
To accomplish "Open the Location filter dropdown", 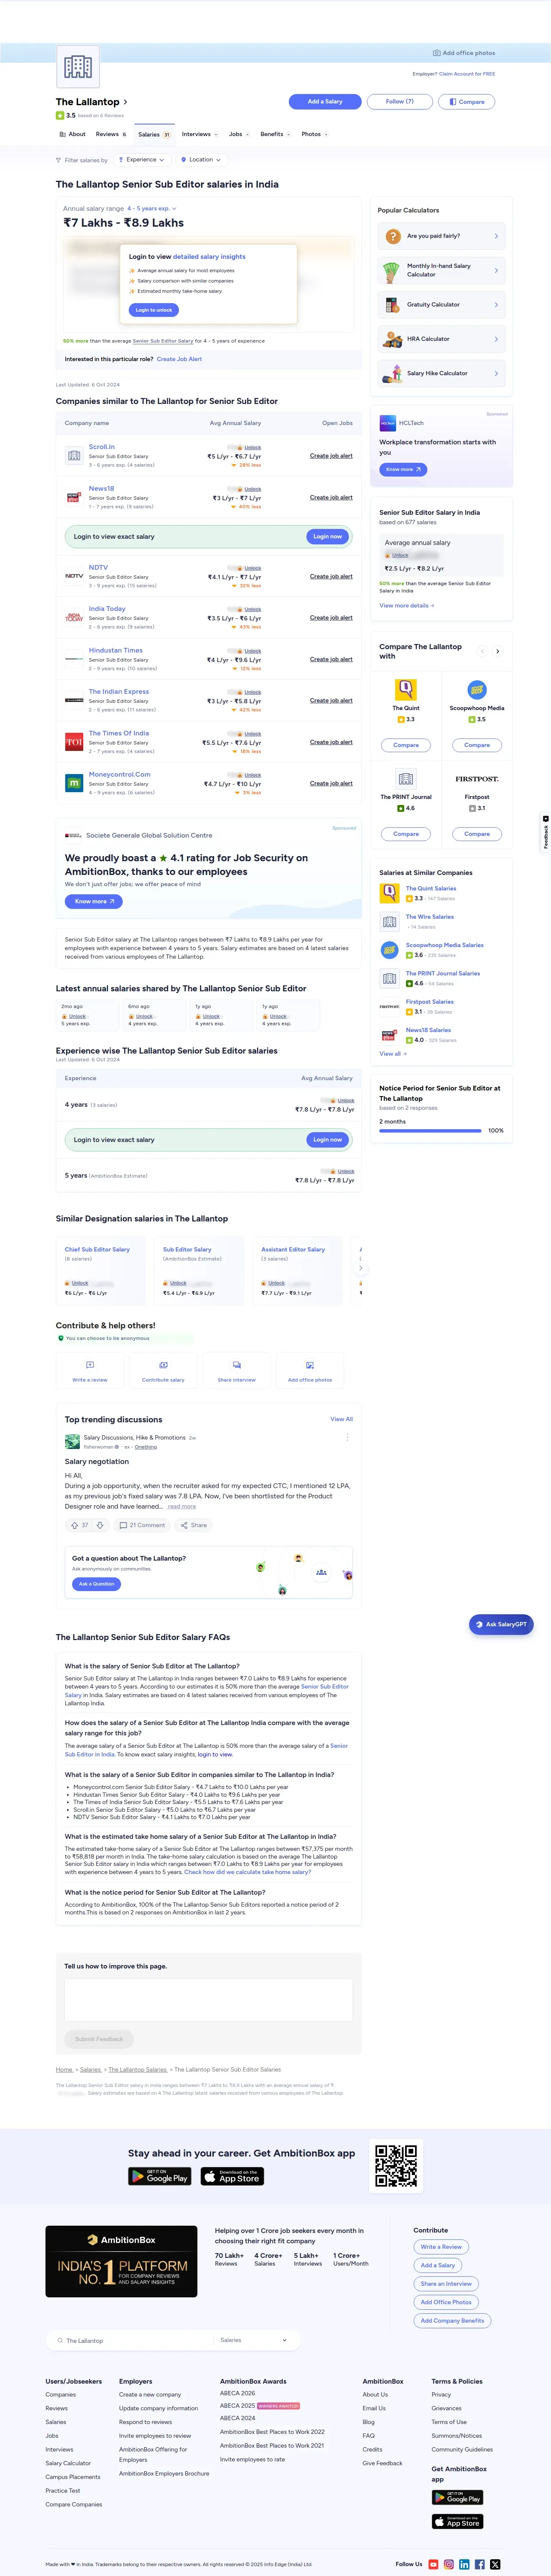I will tap(201, 160).
